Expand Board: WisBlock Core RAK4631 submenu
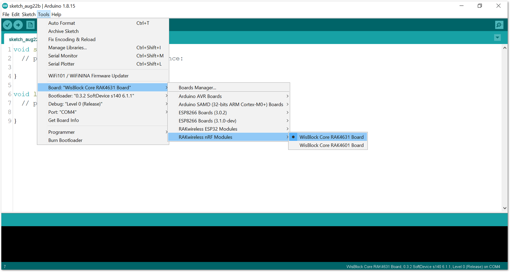Image resolution: width=510 pixels, height=272 pixels. 103,87
